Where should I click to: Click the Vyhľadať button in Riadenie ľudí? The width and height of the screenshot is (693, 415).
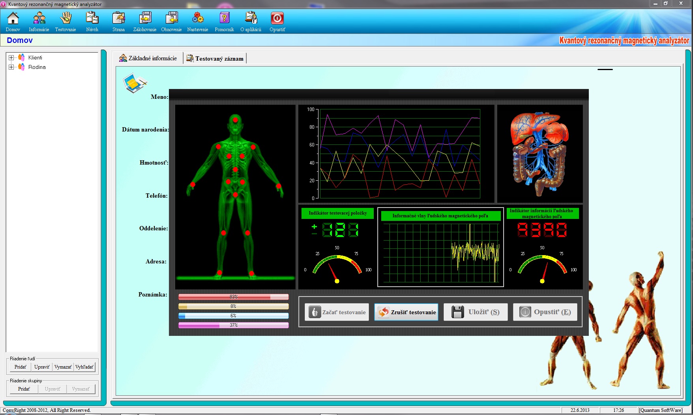point(84,367)
